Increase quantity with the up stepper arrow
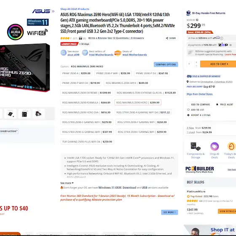The width and height of the screenshot is (236, 236). (x=196, y=62)
